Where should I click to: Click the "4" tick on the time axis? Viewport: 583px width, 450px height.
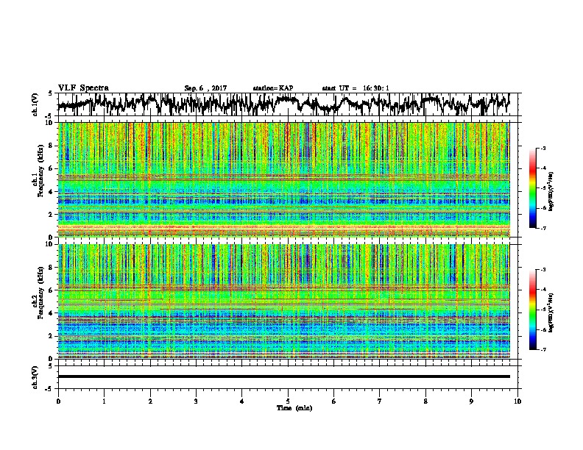coord(242,401)
